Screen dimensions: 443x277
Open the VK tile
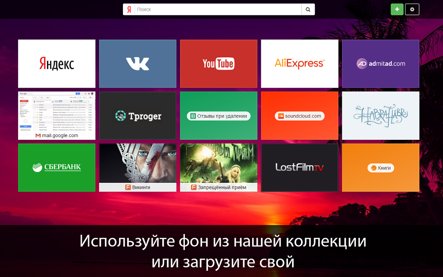[137, 63]
